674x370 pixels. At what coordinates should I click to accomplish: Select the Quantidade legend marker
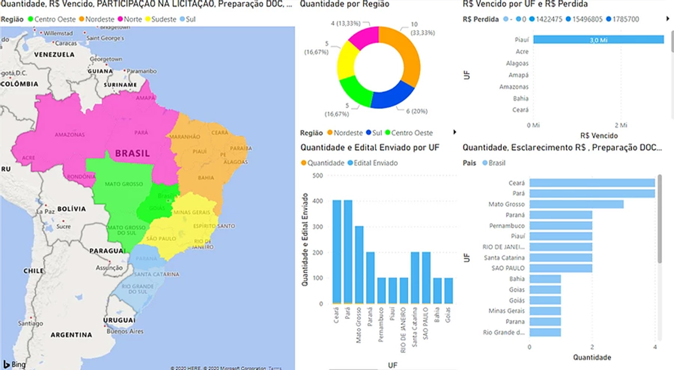pos(304,163)
